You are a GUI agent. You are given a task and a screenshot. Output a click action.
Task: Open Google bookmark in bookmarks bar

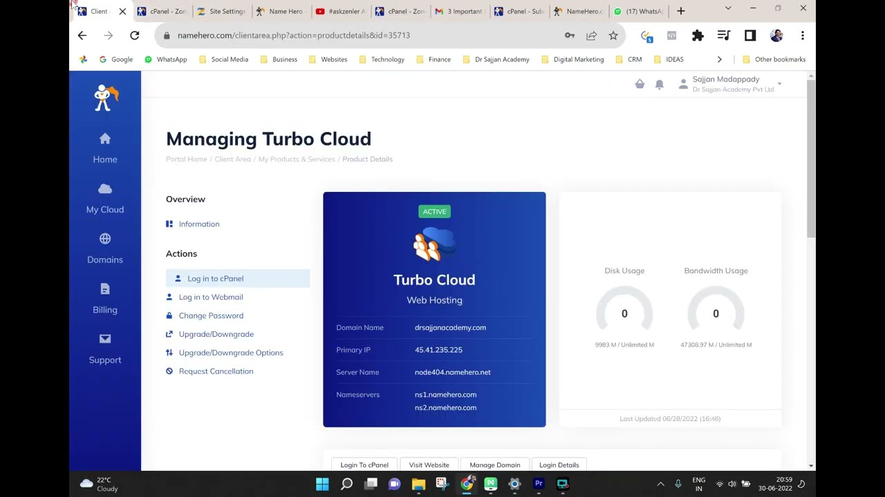tap(116, 59)
